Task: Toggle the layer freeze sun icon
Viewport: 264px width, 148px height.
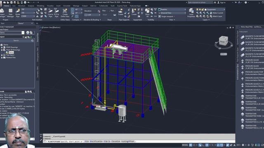Action: click(x=200, y=9)
